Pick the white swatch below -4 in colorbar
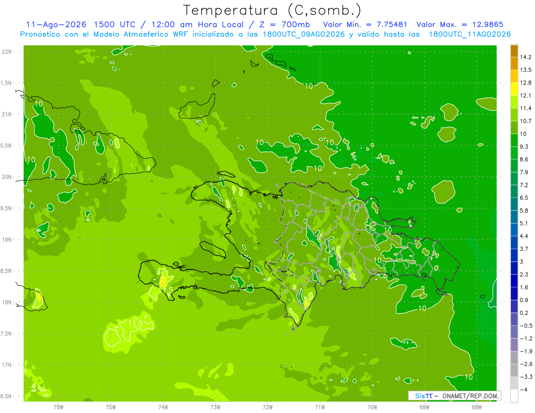The height and width of the screenshot is (413, 535). 514,396
